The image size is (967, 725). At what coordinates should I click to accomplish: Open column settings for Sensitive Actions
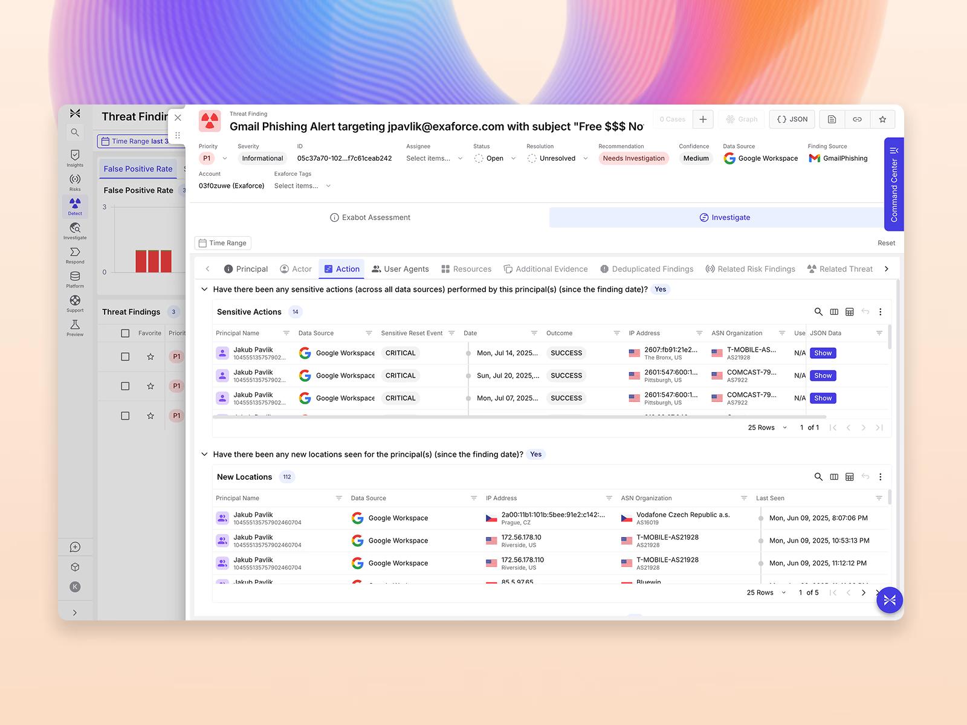pyautogui.click(x=834, y=312)
